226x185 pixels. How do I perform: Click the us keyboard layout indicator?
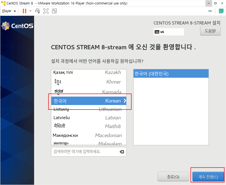coord(169,32)
